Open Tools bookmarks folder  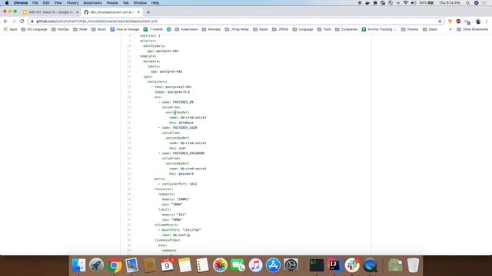324,29
